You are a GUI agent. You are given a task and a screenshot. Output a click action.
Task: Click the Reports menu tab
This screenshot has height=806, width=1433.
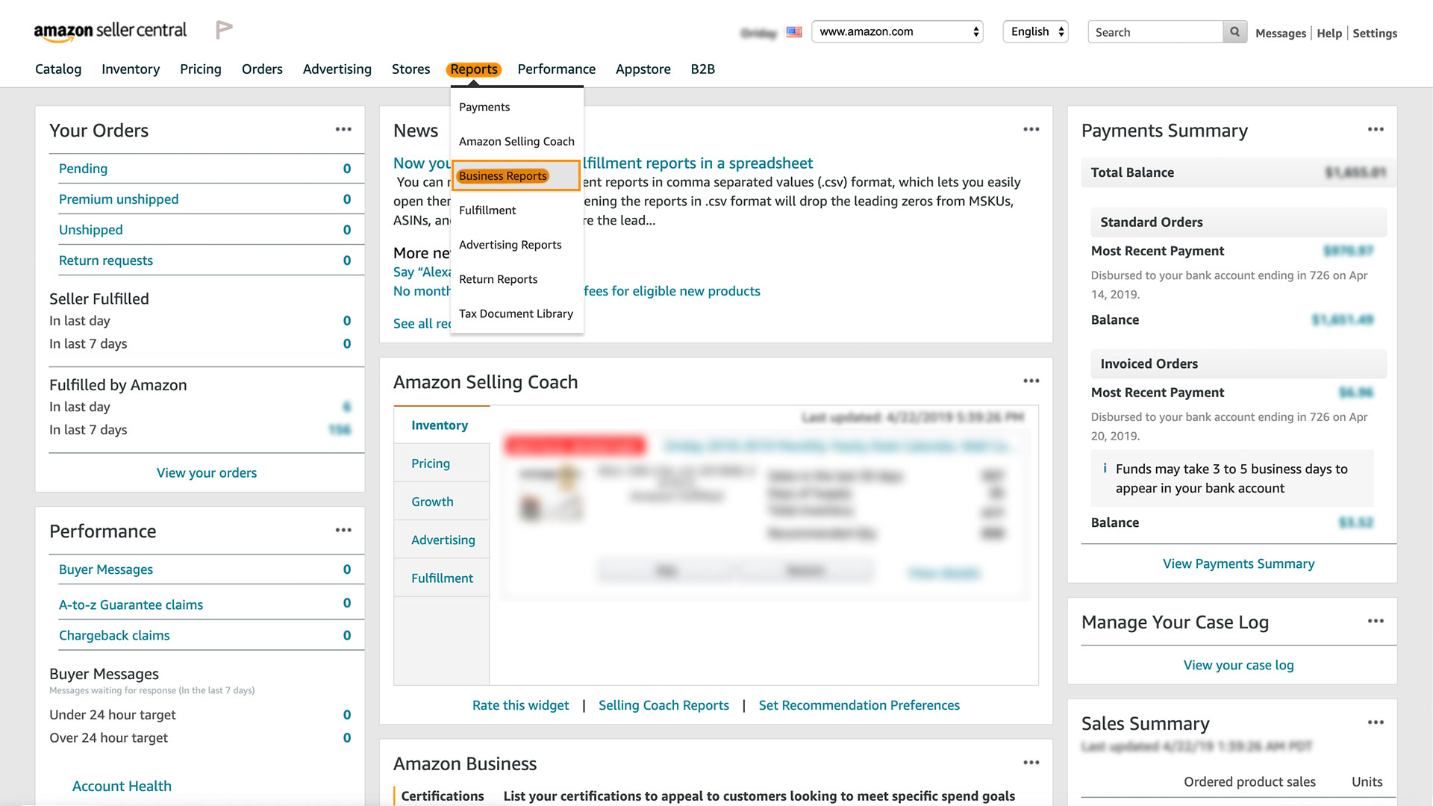474,69
